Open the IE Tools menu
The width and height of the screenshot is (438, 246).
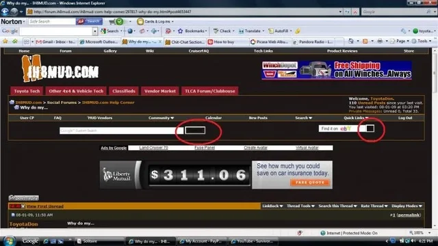[422, 41]
